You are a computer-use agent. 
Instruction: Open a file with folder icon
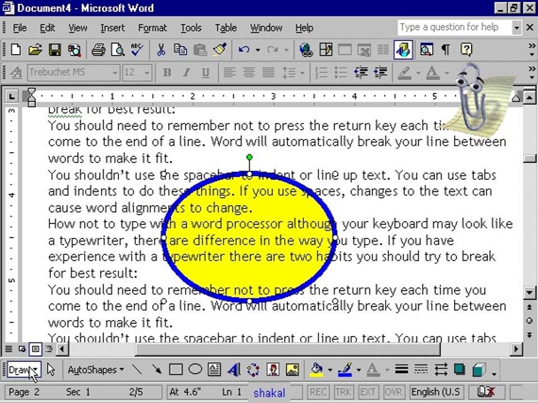pyautogui.click(x=35, y=50)
